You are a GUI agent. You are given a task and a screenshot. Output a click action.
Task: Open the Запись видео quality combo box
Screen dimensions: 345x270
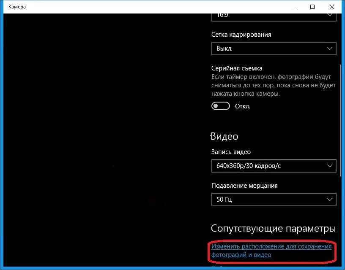(274, 166)
